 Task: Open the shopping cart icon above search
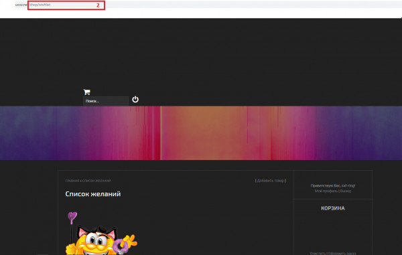click(86, 92)
